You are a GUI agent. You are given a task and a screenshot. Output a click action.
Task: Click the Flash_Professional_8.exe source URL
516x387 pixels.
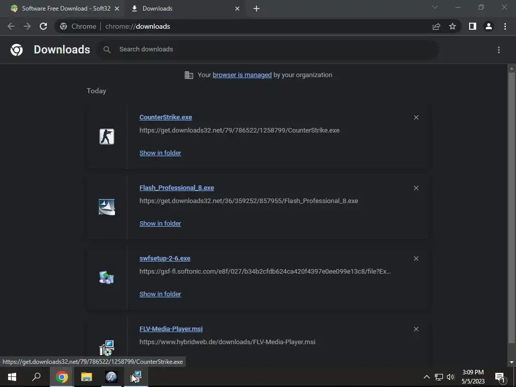click(x=249, y=201)
